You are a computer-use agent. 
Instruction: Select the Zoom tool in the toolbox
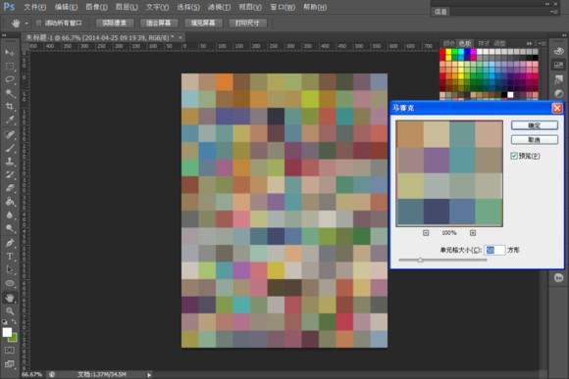pos(10,310)
